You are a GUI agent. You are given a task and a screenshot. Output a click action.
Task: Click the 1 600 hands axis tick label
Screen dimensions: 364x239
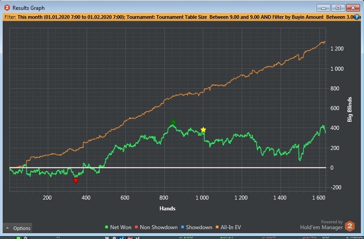[319, 198]
